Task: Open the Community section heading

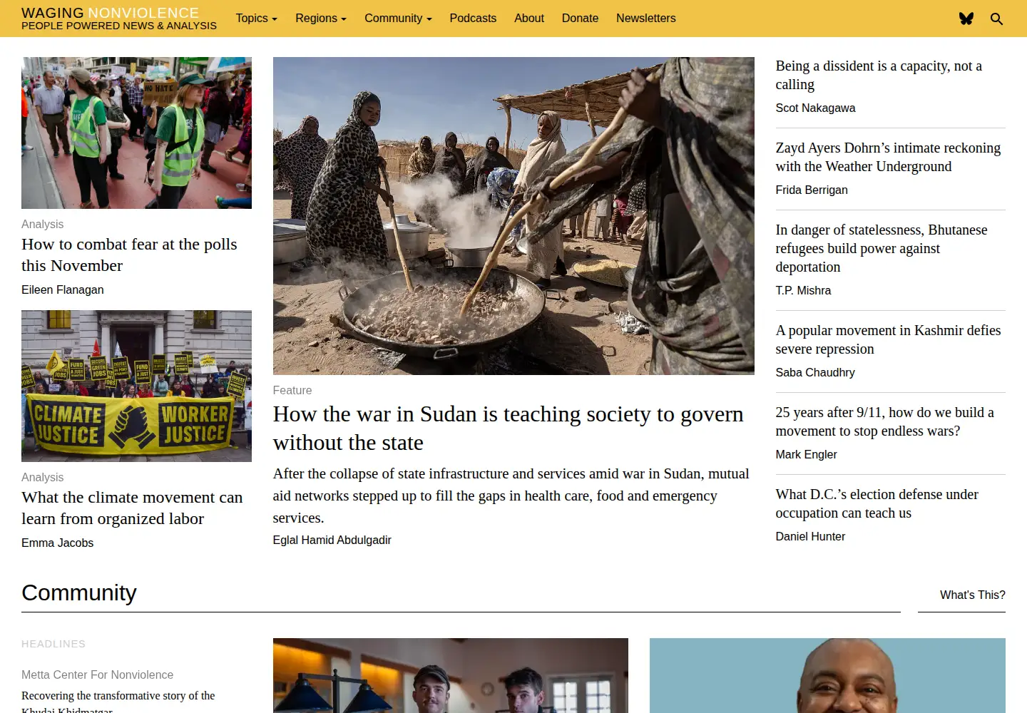Action: pos(79,593)
